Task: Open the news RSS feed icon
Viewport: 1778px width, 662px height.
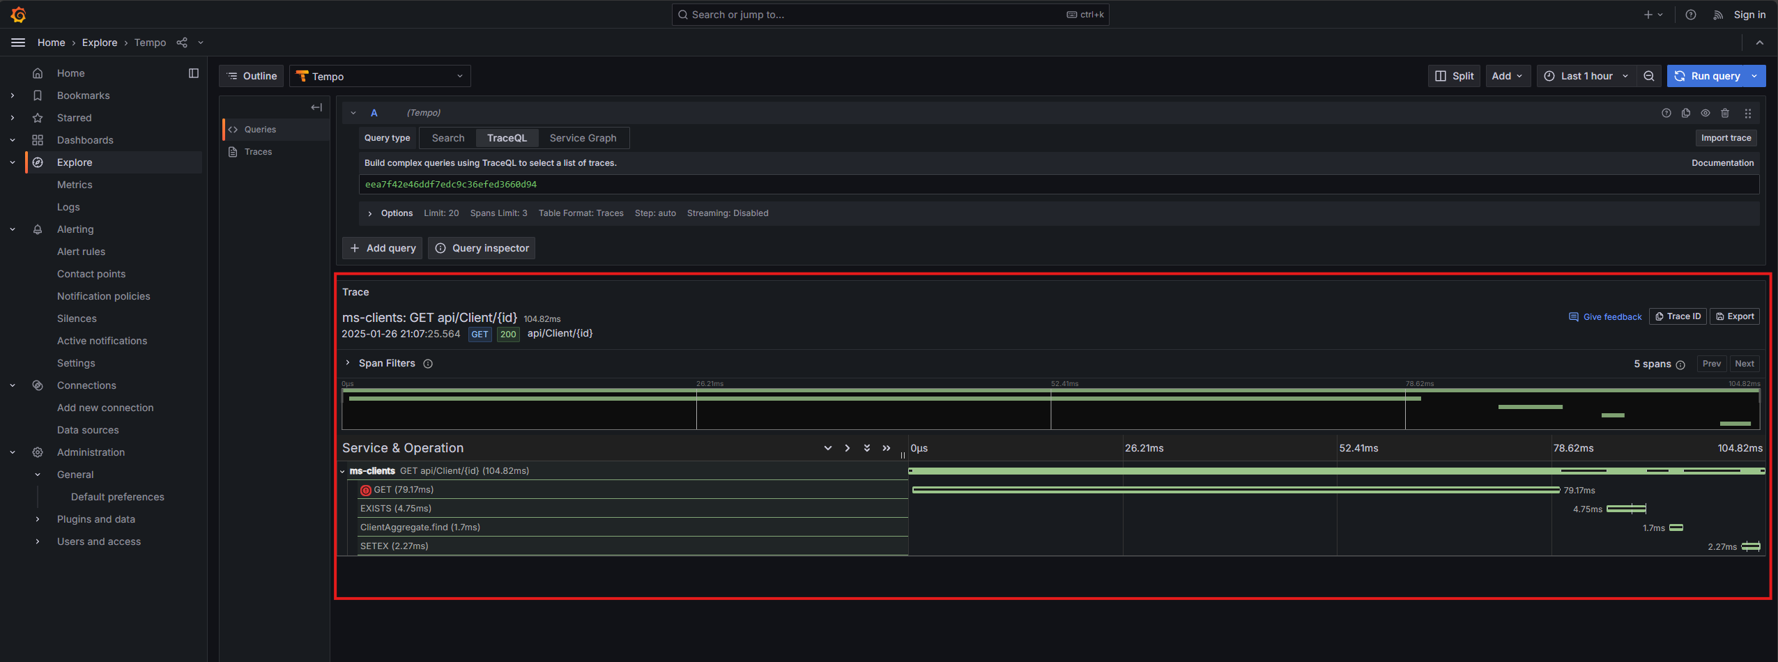Action: coord(1718,15)
